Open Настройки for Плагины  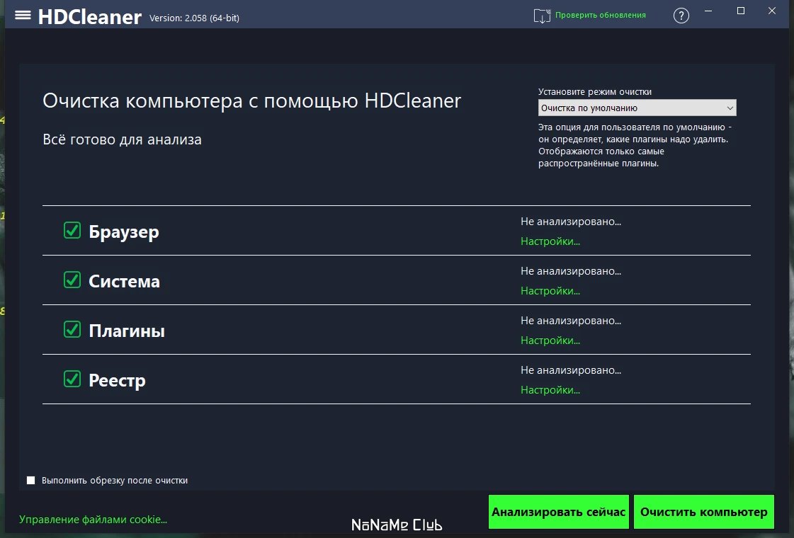tap(550, 340)
